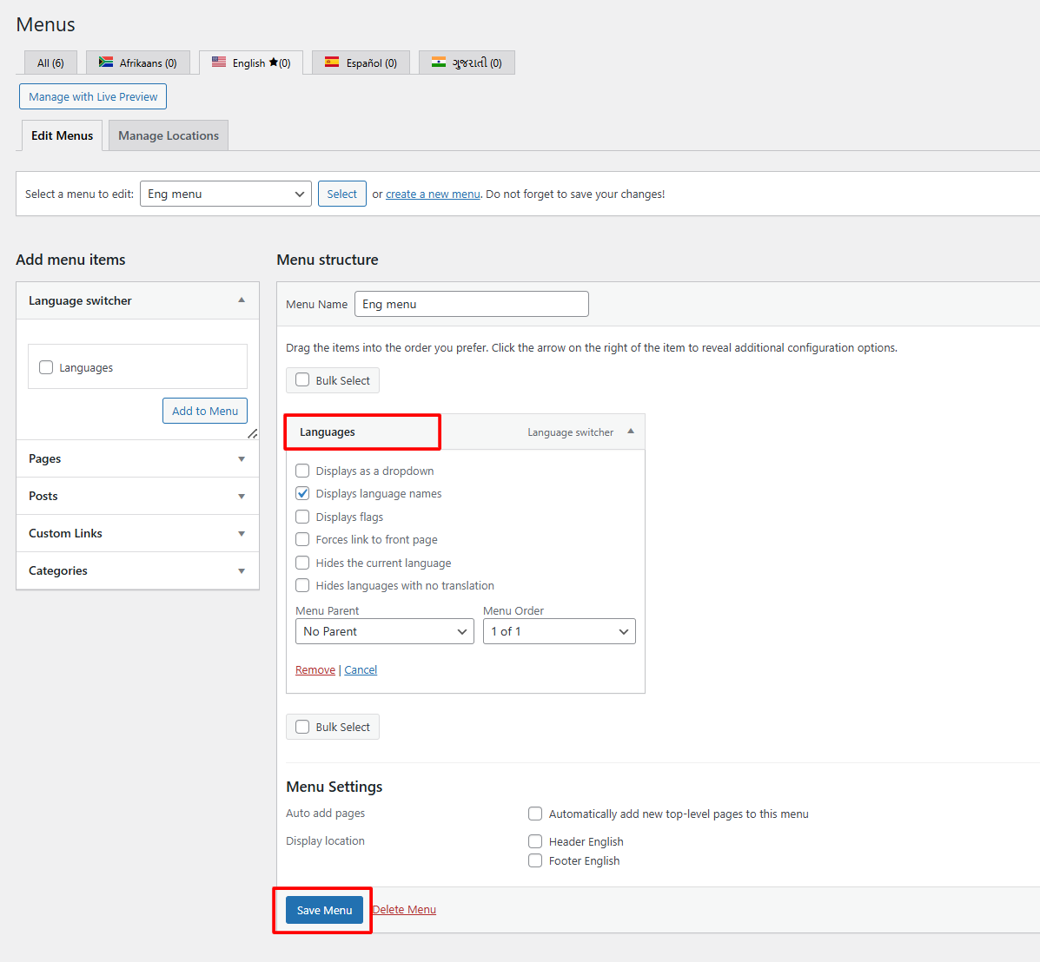Collapse the Languages menu item arrow

point(631,432)
